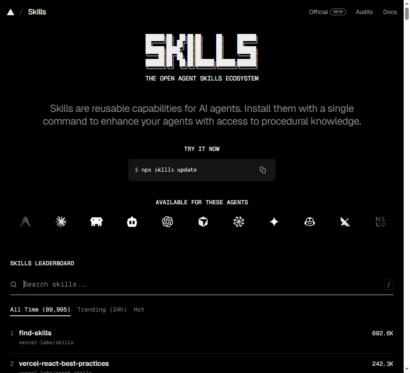The height and width of the screenshot is (373, 410).
Task: Copy the npx skills update command
Action: click(x=263, y=170)
